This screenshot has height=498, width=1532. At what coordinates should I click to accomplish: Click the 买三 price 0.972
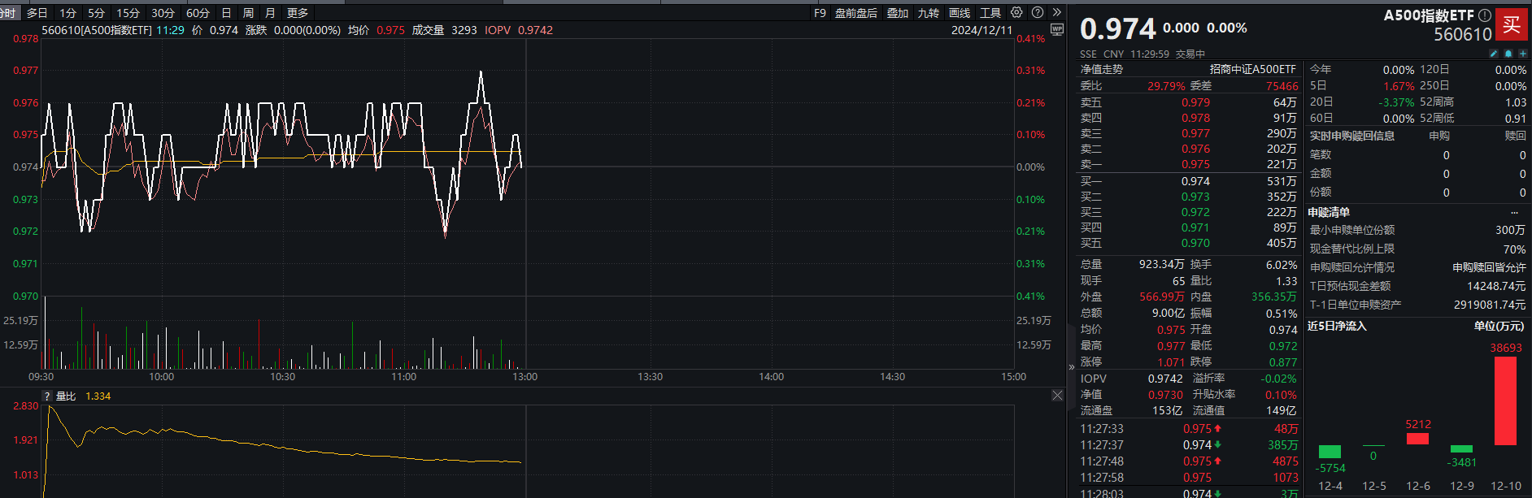pyautogui.click(x=1195, y=212)
